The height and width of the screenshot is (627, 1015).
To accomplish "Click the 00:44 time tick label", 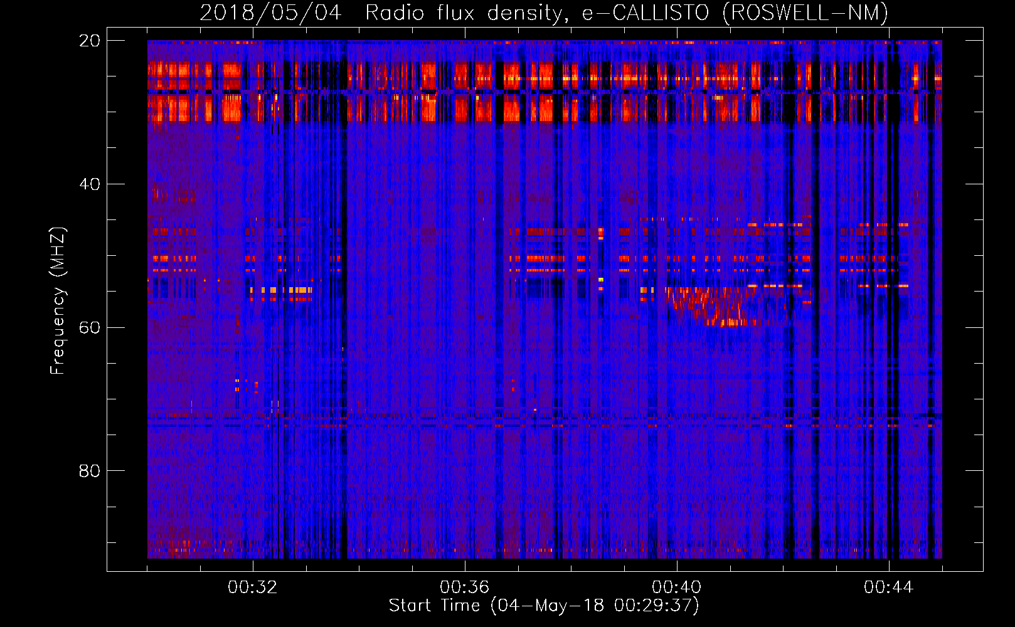I will point(889,587).
